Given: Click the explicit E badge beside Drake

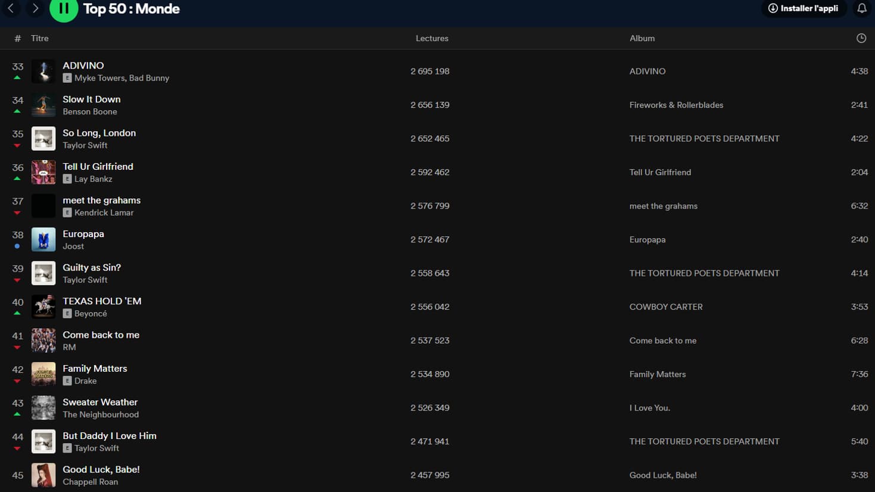Looking at the screenshot, I should (67, 381).
